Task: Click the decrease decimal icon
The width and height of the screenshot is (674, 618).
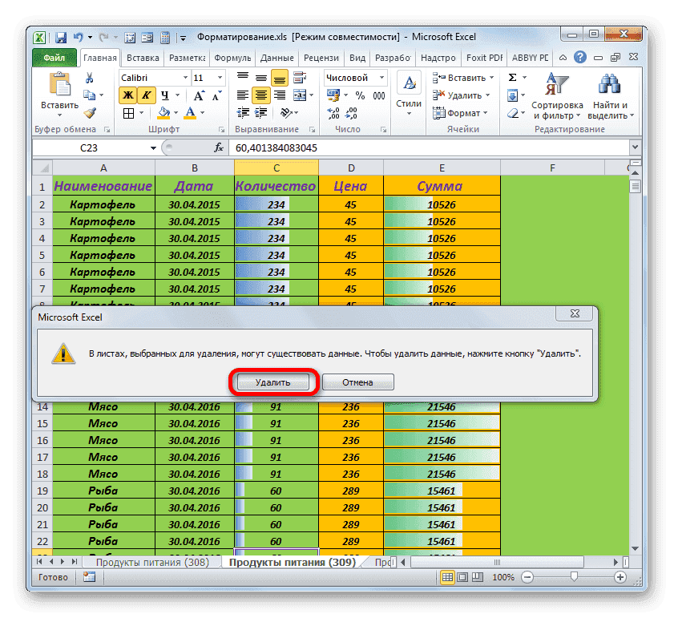Action: point(353,114)
